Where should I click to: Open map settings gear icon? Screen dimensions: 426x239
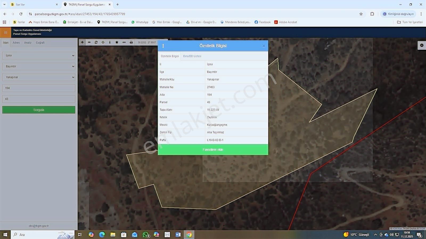click(421, 45)
